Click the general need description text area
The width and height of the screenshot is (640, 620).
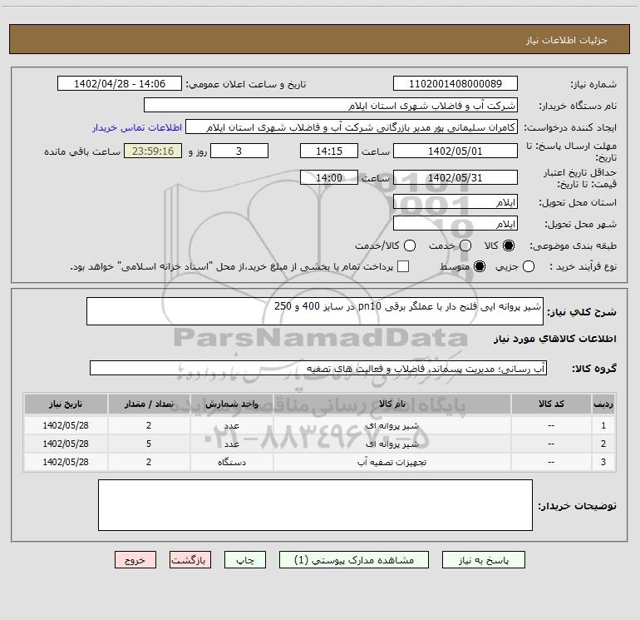[x=315, y=311]
